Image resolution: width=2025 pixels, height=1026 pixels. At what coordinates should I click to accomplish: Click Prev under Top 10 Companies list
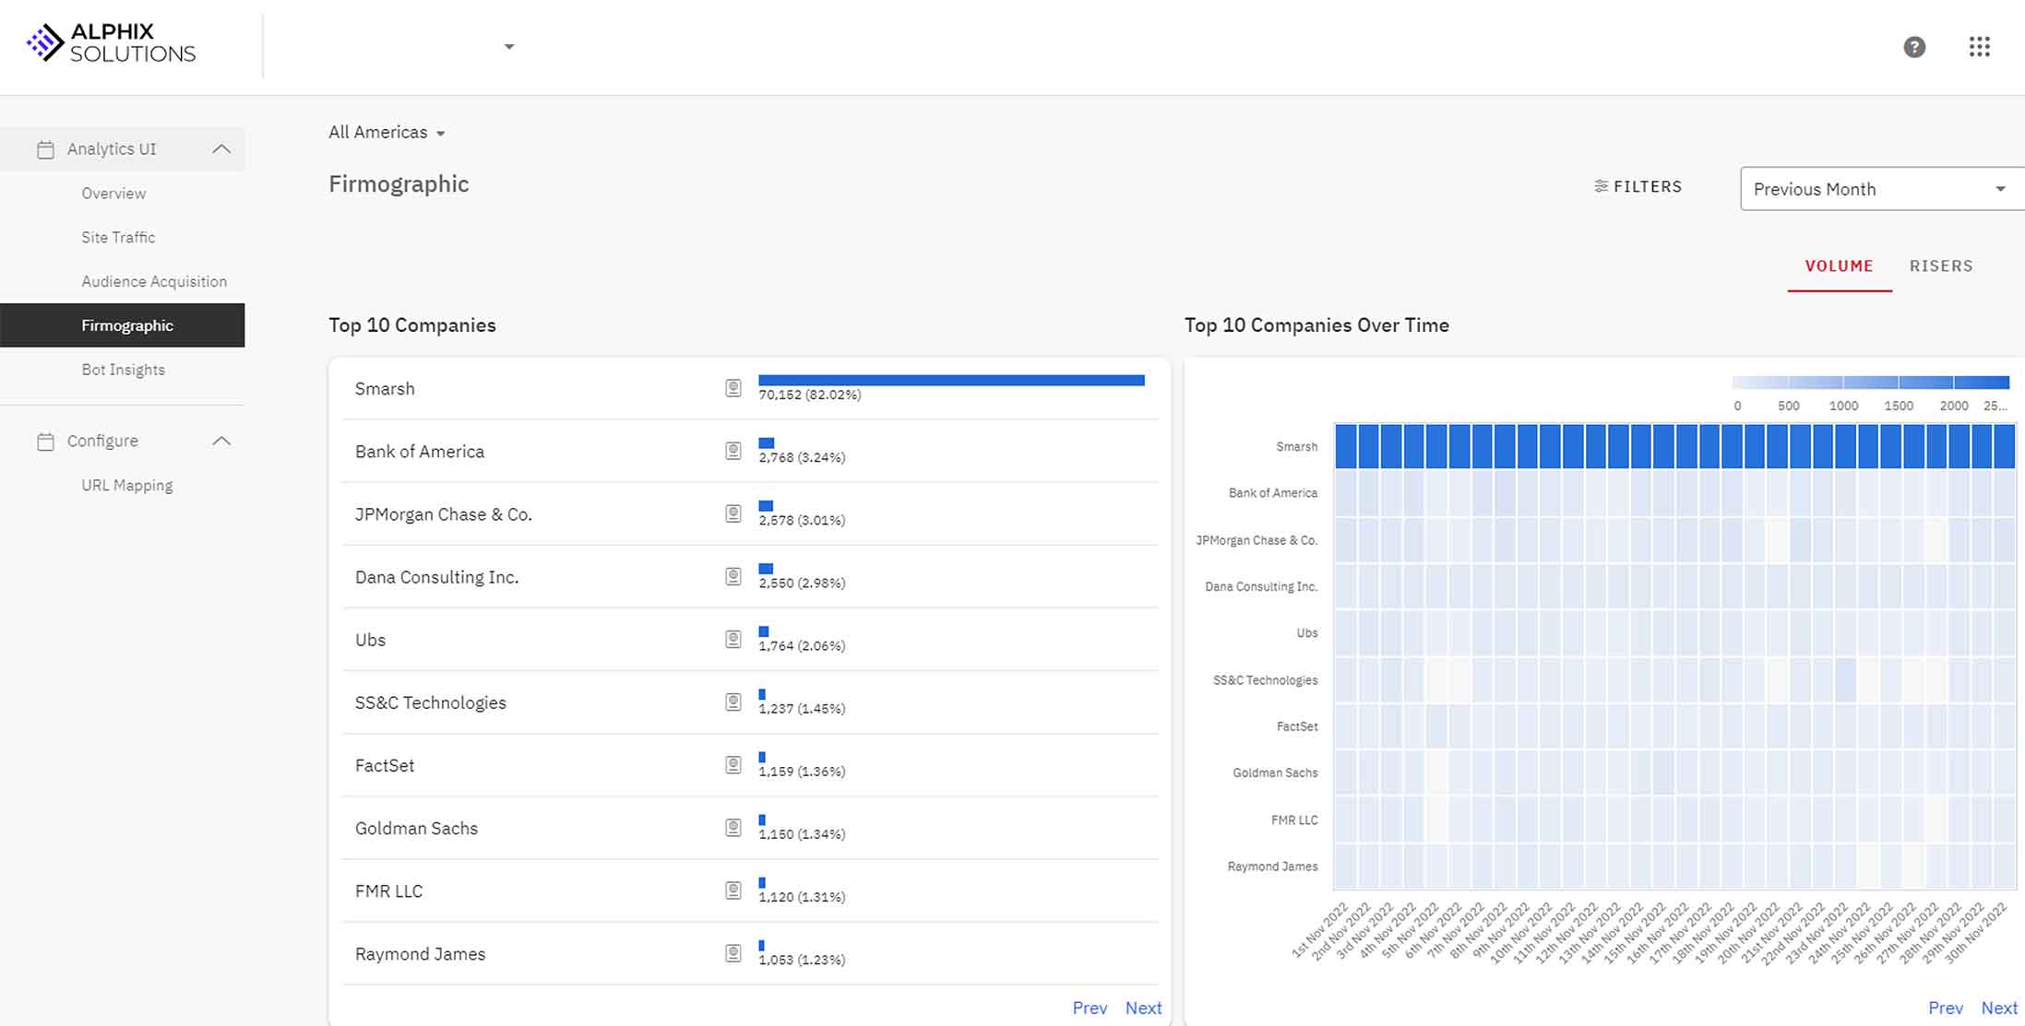(1090, 1008)
